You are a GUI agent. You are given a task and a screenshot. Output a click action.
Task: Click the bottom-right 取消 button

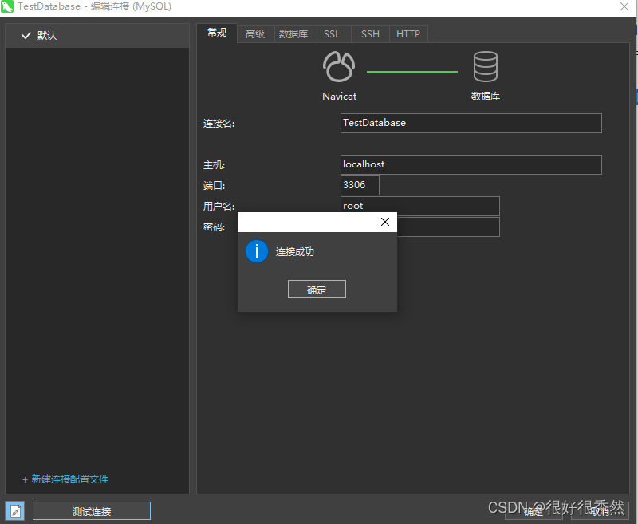[600, 511]
